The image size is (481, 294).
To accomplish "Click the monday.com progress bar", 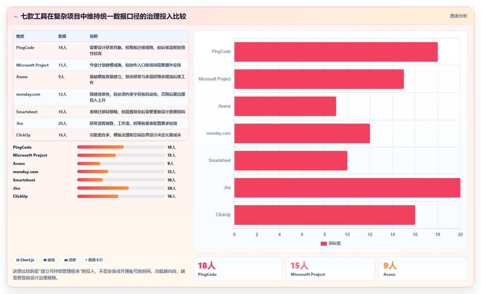I will [121, 171].
